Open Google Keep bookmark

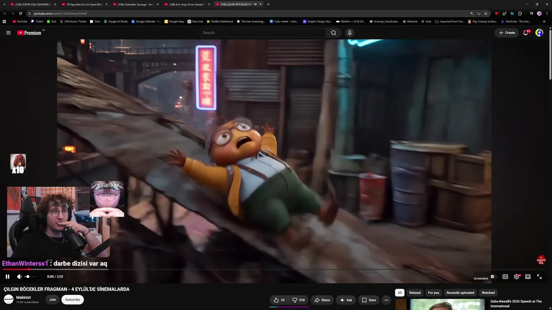[x=174, y=22]
